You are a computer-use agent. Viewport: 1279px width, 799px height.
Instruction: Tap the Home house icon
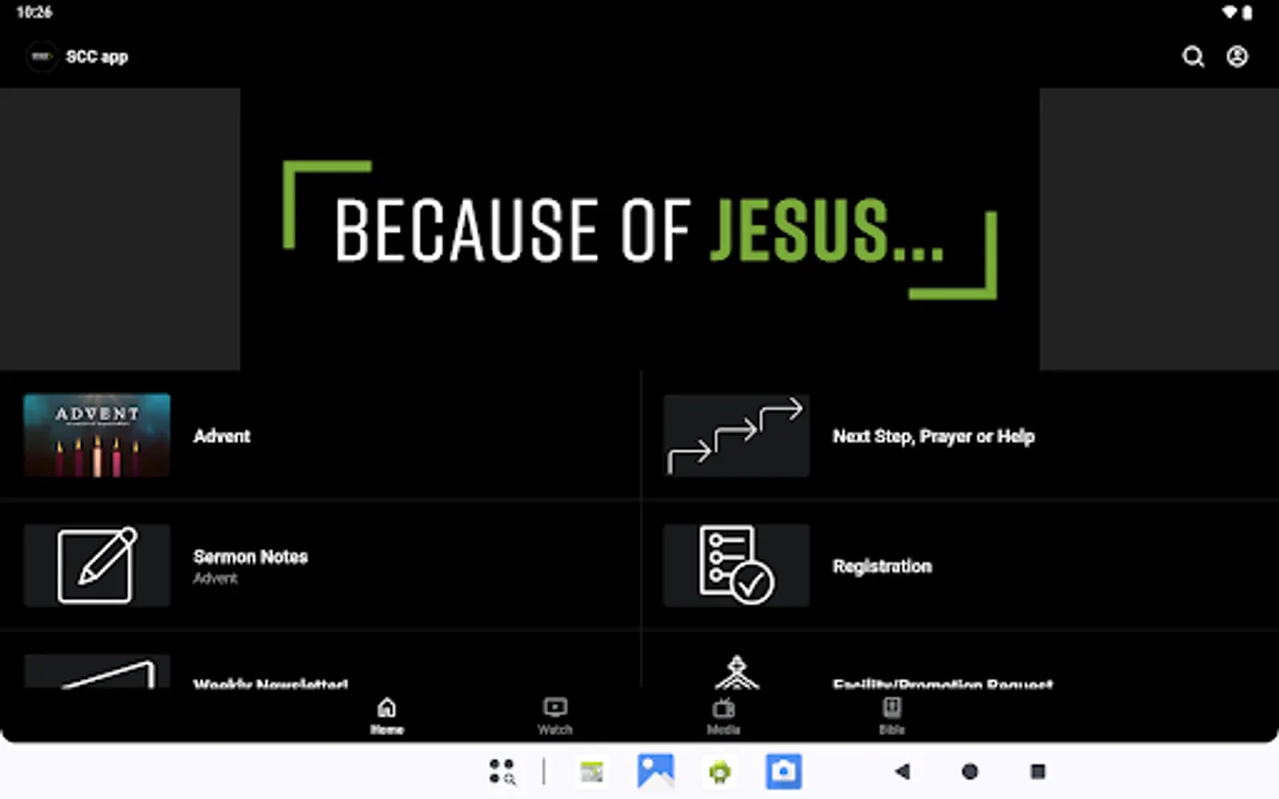(387, 706)
